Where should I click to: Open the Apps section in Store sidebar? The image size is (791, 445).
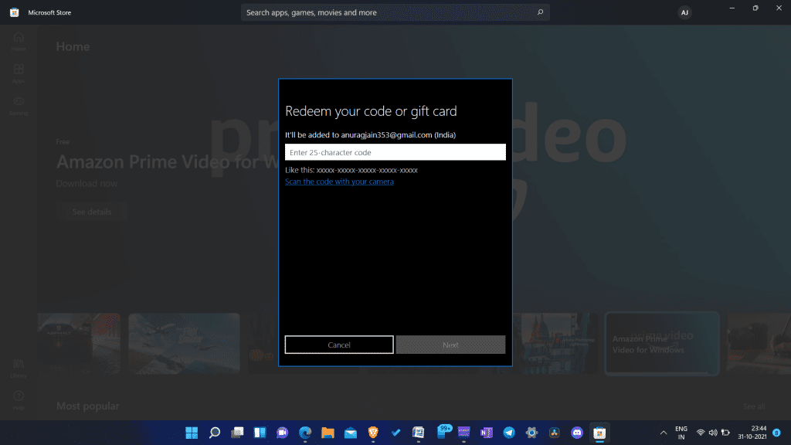coord(18,73)
